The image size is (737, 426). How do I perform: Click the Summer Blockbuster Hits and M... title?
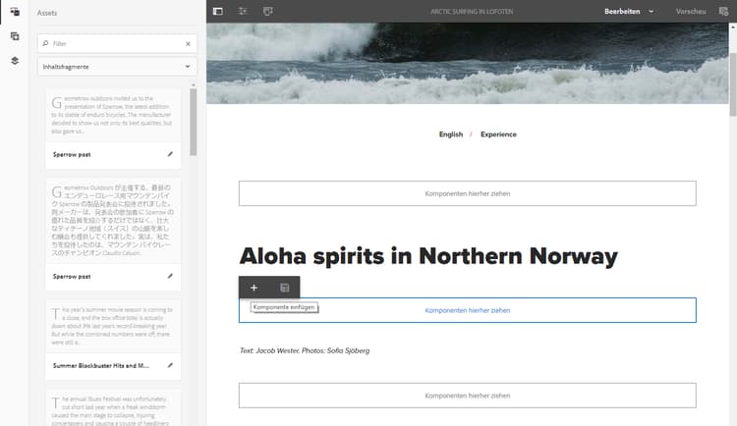[100, 365]
